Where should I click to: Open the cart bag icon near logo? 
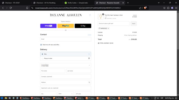point(90,15)
